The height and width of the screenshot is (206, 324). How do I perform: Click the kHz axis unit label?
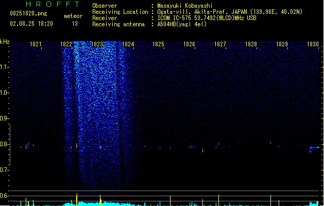coord(5,42)
